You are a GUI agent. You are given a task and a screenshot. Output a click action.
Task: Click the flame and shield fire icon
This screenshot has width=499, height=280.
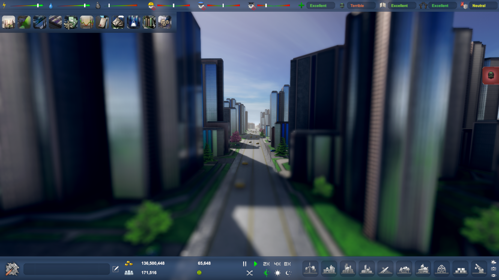464,5
